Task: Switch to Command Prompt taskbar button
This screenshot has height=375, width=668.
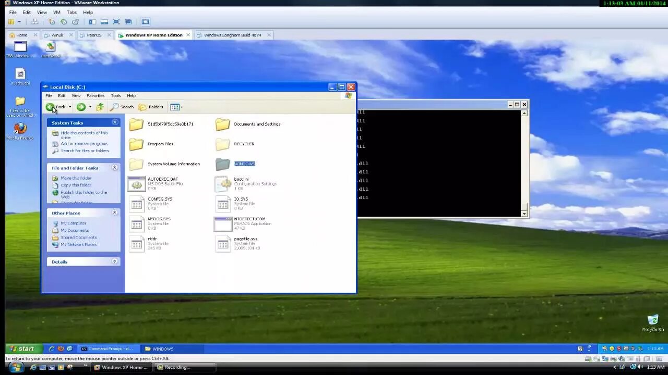Action: 108,348
